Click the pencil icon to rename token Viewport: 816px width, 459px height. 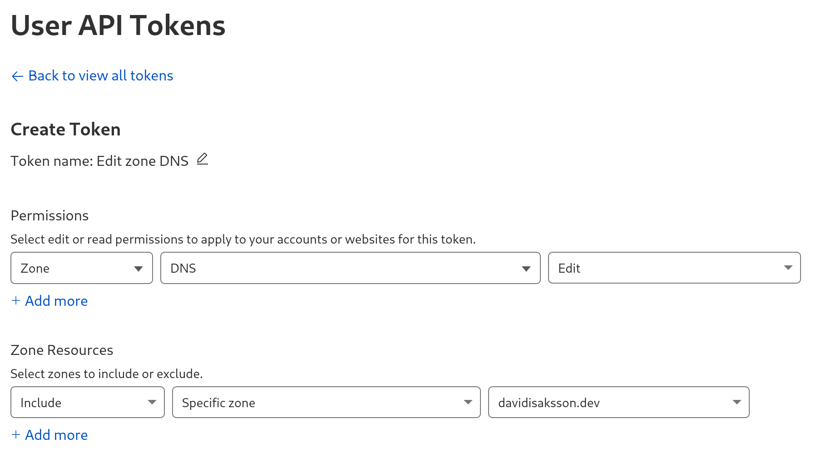pyautogui.click(x=203, y=159)
